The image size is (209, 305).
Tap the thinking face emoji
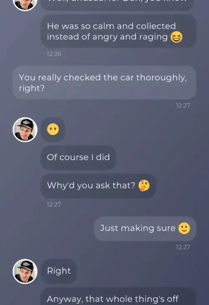pos(144,186)
